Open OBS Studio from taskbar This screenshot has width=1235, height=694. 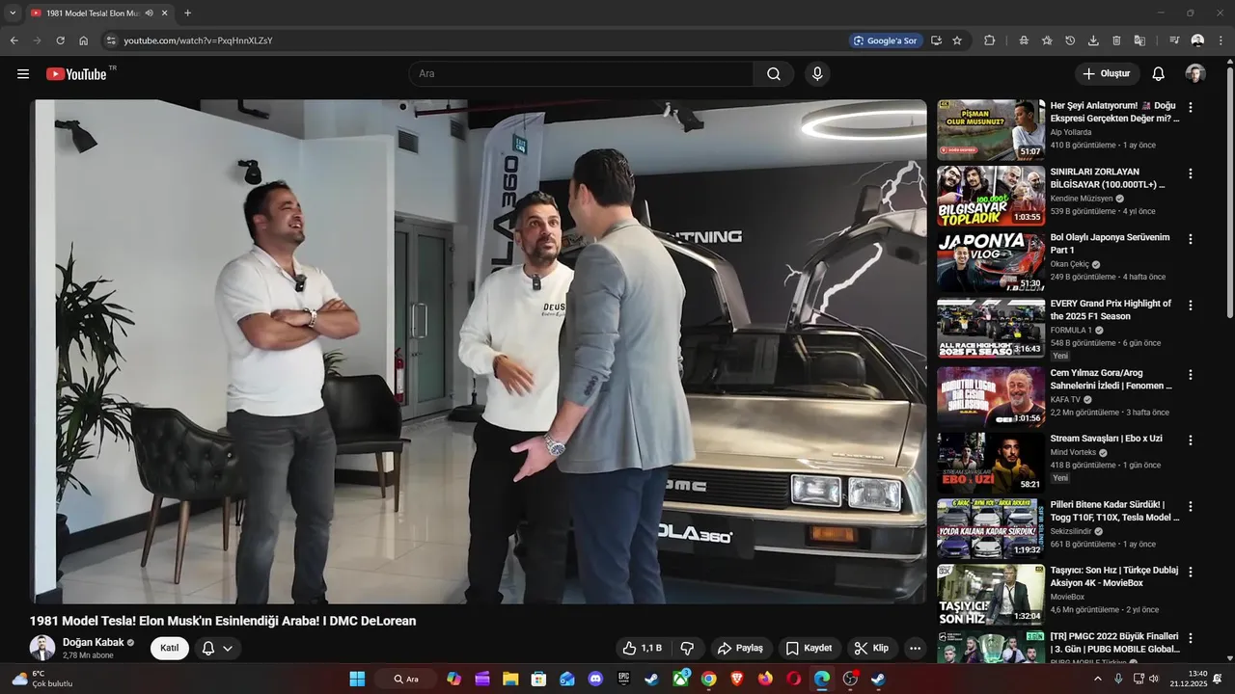point(850,679)
